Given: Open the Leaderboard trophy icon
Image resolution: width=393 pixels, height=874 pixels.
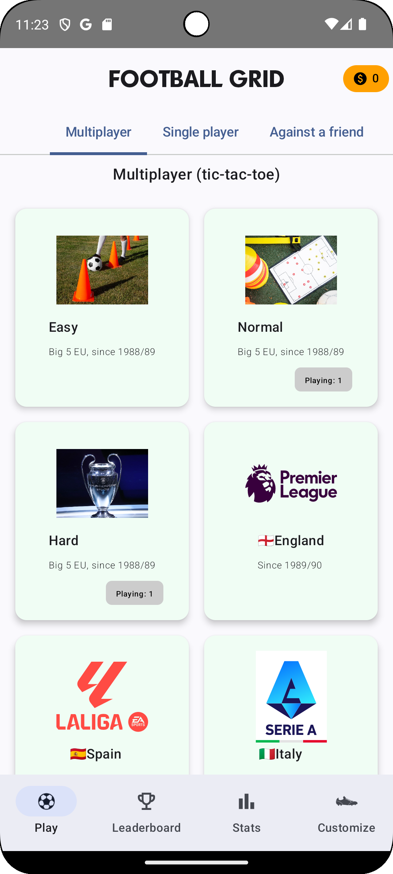Looking at the screenshot, I should point(146,801).
